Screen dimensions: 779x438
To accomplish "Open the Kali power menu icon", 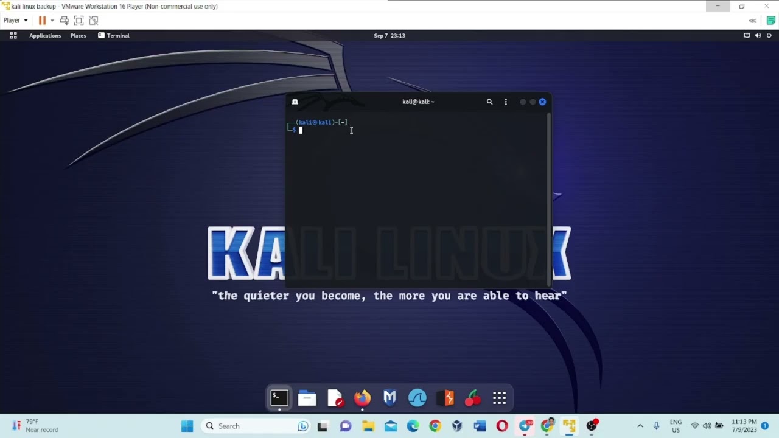I will coord(769,35).
